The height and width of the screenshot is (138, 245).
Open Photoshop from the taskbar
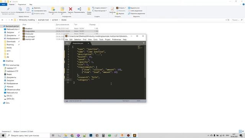click(x=91, y=135)
